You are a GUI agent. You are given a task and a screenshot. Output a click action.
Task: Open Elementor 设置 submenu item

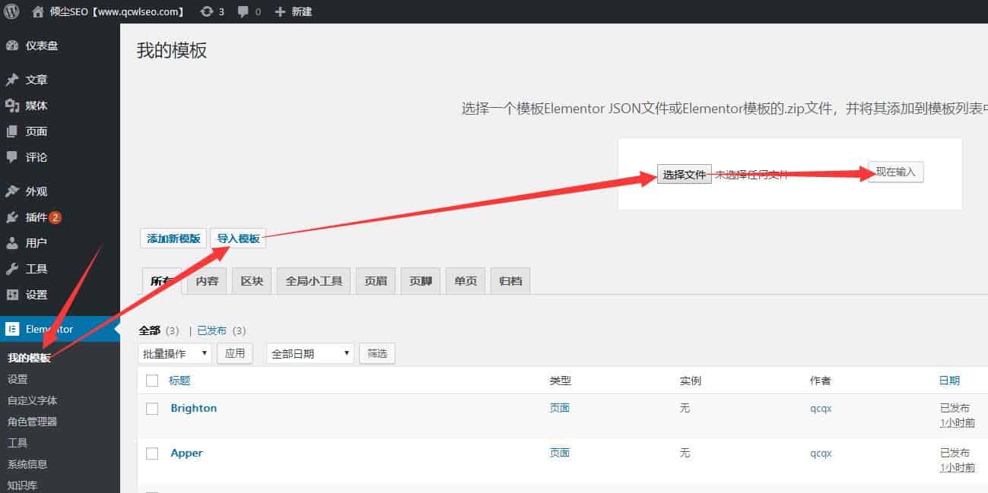point(17,379)
